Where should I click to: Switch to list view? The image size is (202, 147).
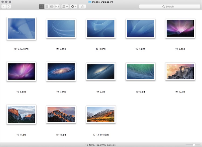pyautogui.click(x=47, y=6)
